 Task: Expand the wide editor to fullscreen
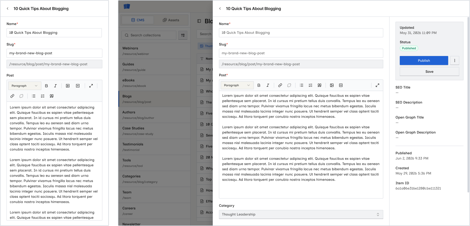point(377,85)
